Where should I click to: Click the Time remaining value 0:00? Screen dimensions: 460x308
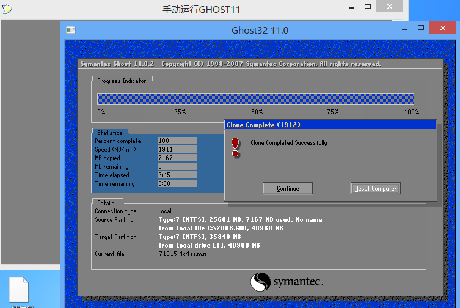(x=178, y=183)
